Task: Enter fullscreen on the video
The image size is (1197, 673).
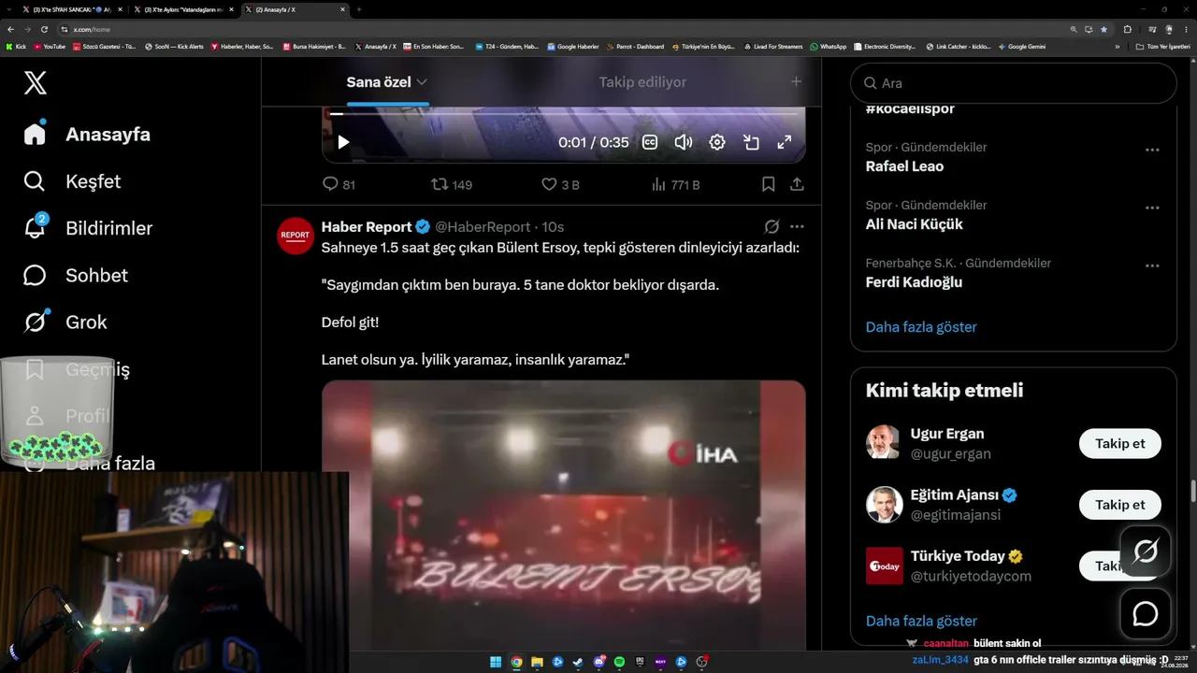Action: click(785, 142)
